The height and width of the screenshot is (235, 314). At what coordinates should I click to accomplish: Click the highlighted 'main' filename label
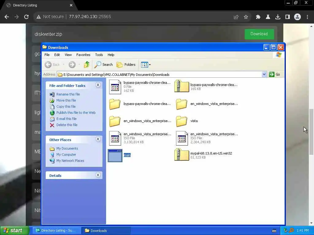pos(127,155)
